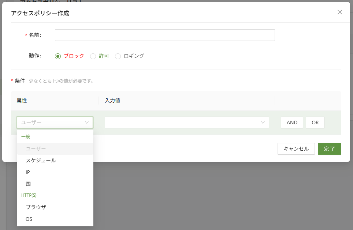Select ユーザー from the attribute list
This screenshot has height=230, width=353.
coord(36,149)
